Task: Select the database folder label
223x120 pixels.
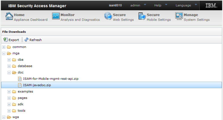Action: [x=25, y=66]
